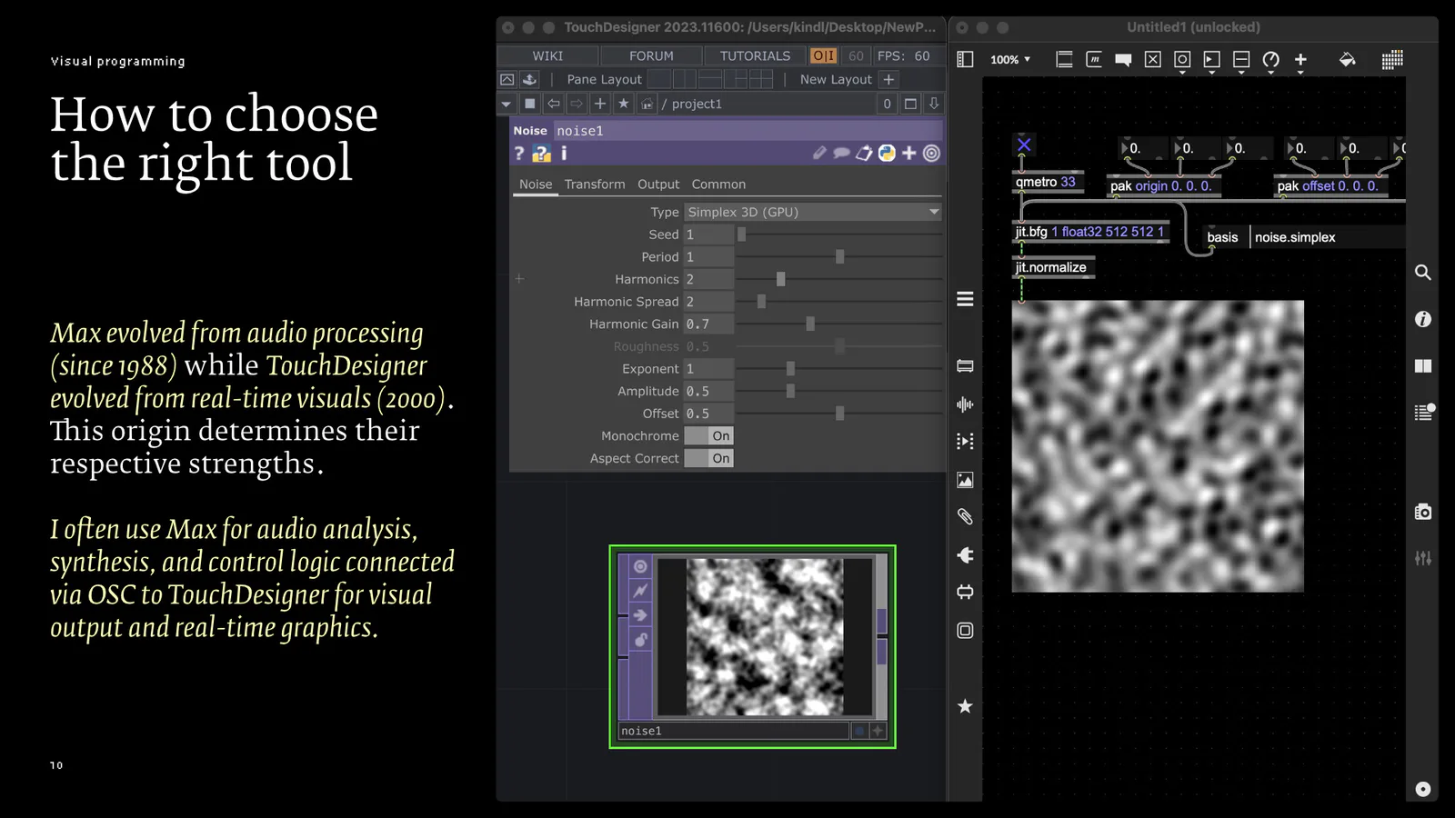
Task: Click the bookmark star in TouchDesigner path bar
Action: point(623,104)
